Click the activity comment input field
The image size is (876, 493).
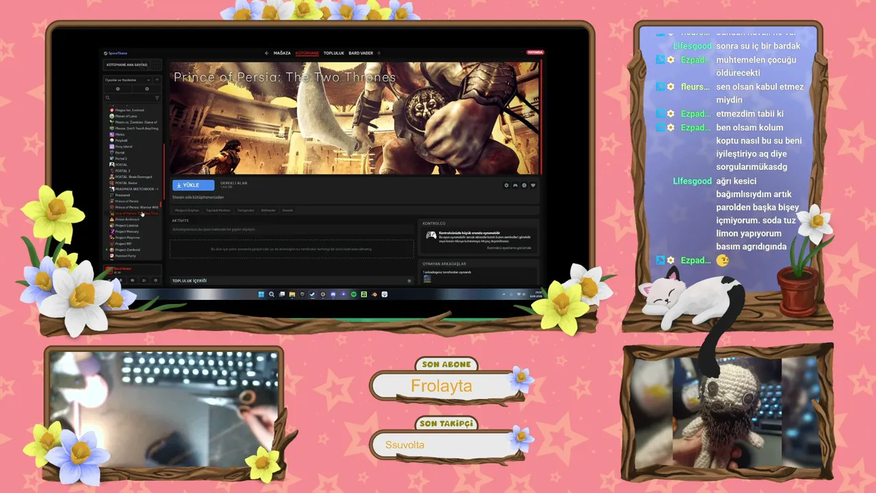pos(292,229)
